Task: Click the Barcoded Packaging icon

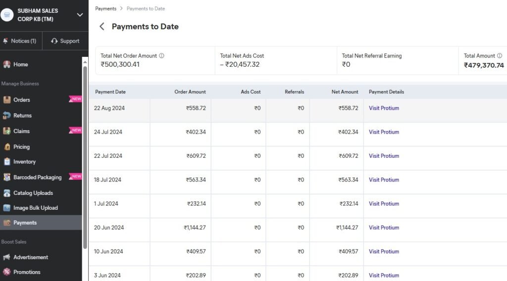Action: click(7, 177)
